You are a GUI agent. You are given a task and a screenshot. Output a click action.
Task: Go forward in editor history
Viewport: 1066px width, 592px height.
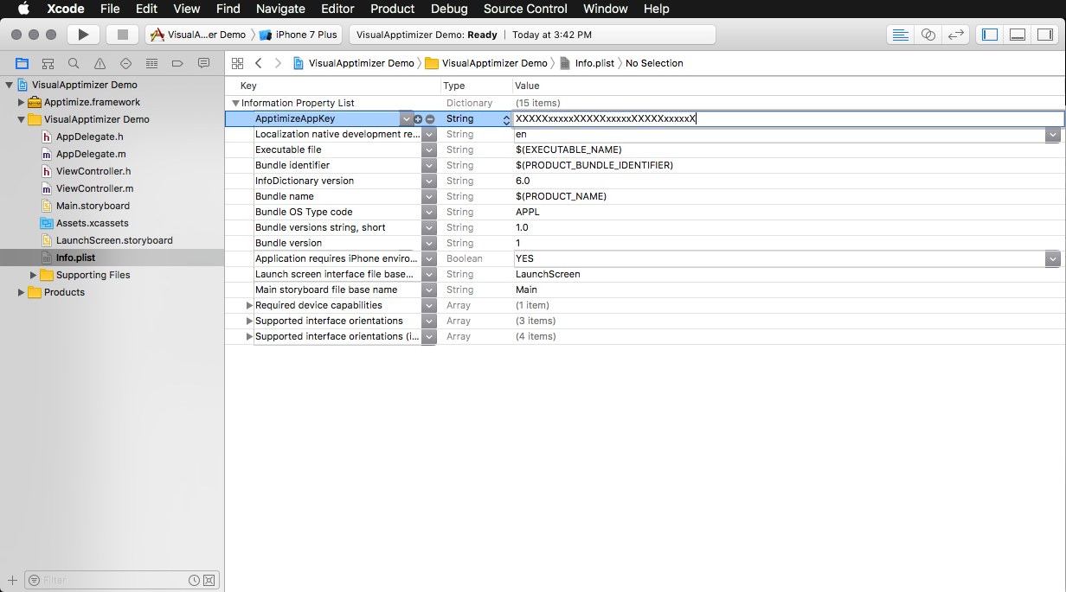(278, 63)
